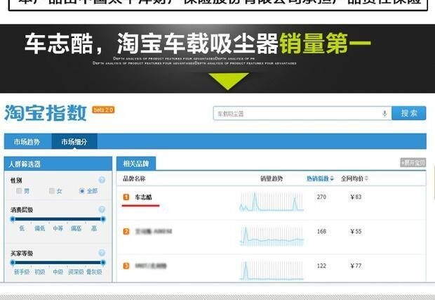This screenshot has height=300, width=435.
Task: Click the 骨灰级 buyer level label
Action: [x=94, y=272]
